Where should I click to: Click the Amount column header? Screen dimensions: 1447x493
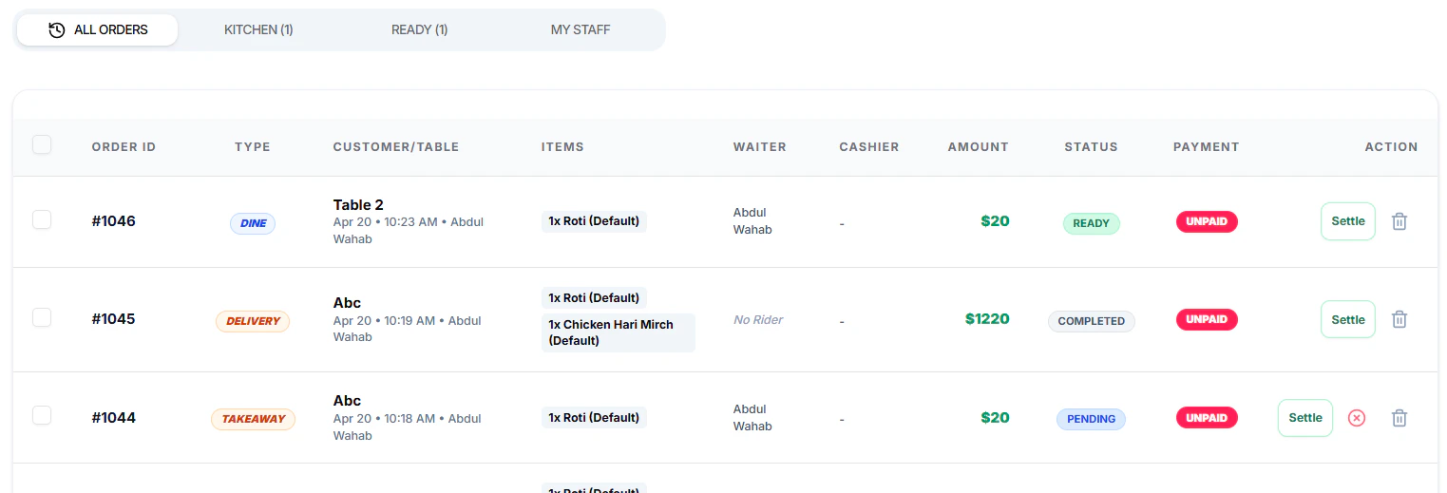pos(978,147)
